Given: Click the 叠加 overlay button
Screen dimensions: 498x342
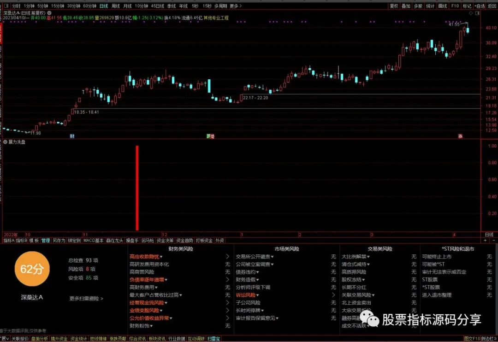Looking at the screenshot, I should (x=406, y=6).
